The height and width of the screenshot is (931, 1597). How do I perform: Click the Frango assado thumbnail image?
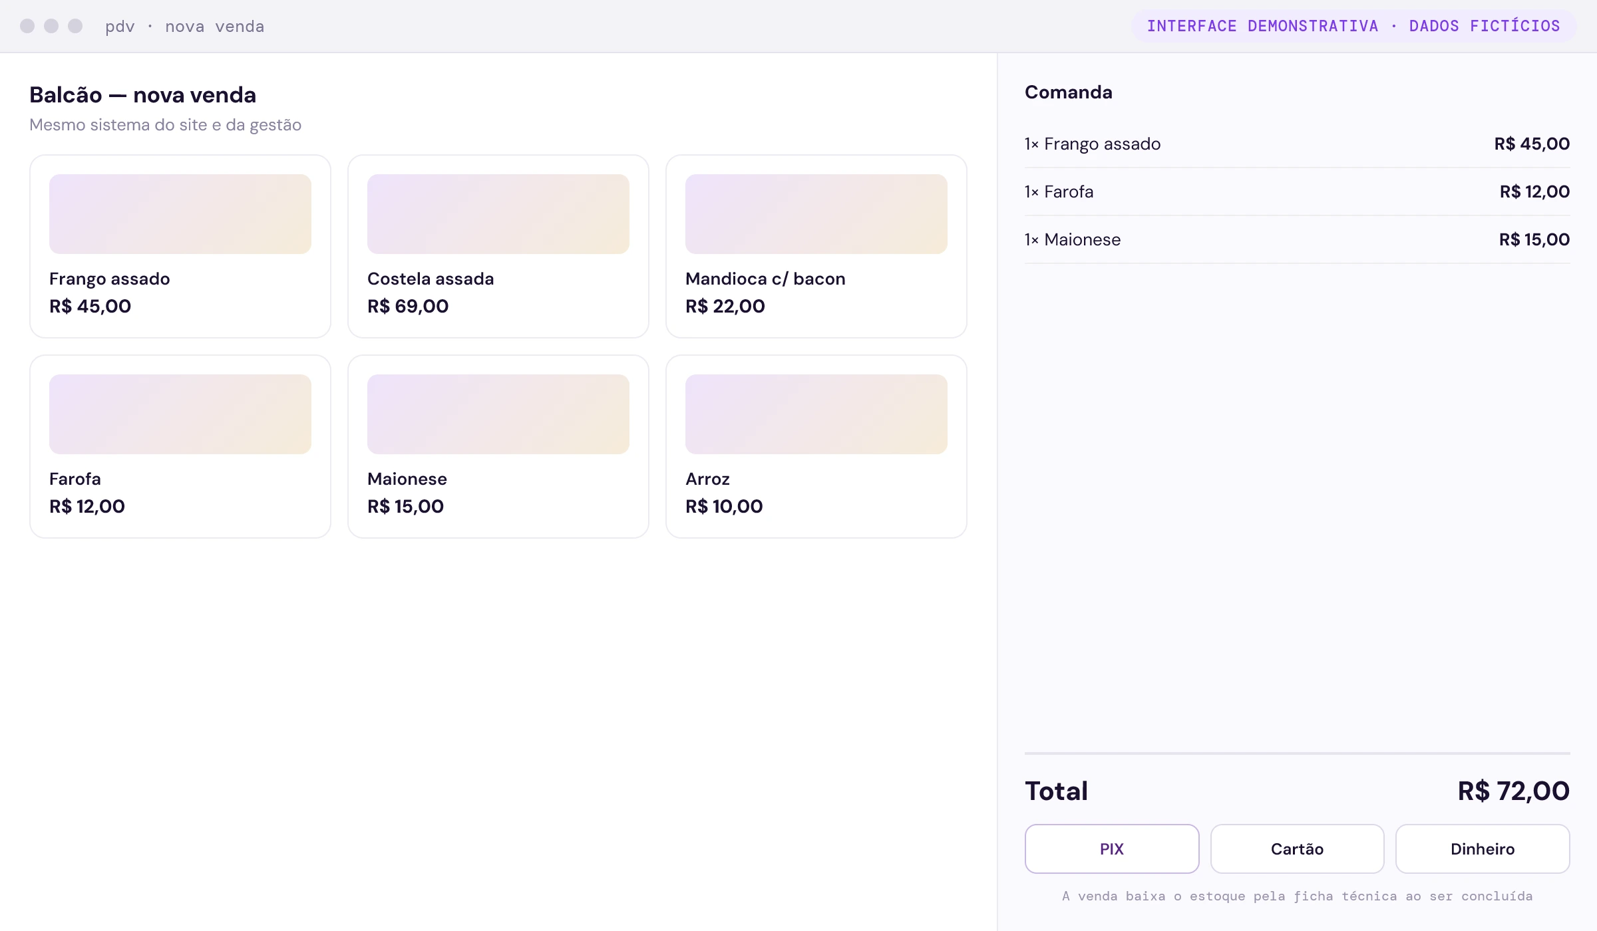click(180, 214)
